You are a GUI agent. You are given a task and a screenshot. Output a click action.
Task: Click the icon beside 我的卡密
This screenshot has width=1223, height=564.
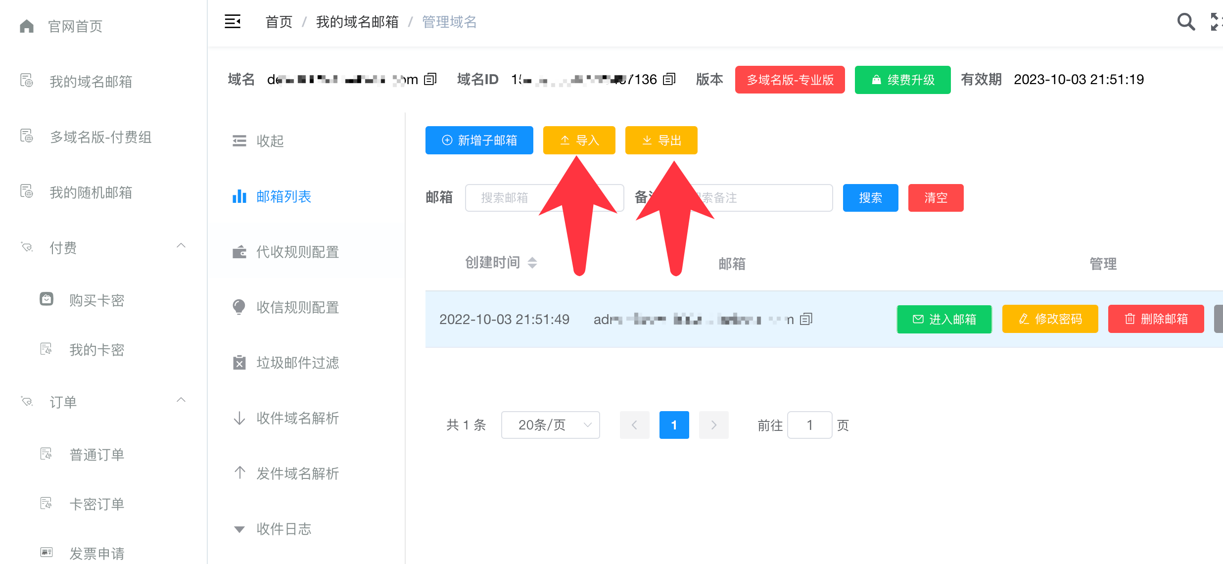[x=46, y=349]
